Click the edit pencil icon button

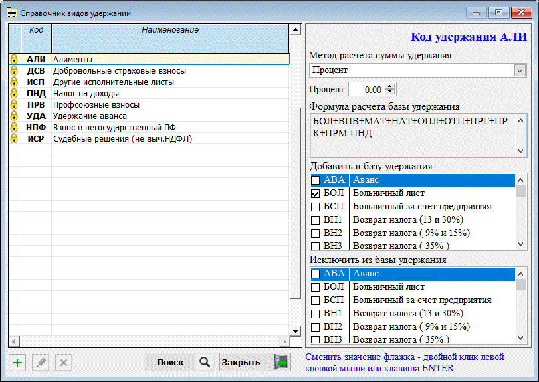pos(41,363)
